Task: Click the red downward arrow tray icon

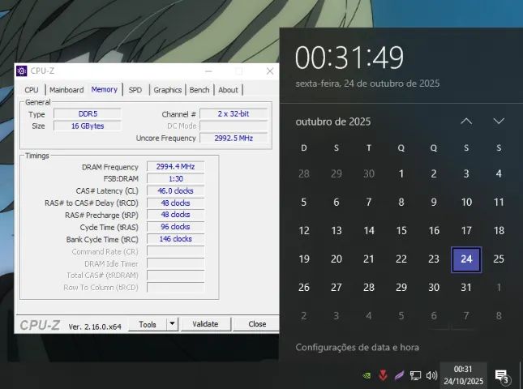Action: pyautogui.click(x=383, y=376)
